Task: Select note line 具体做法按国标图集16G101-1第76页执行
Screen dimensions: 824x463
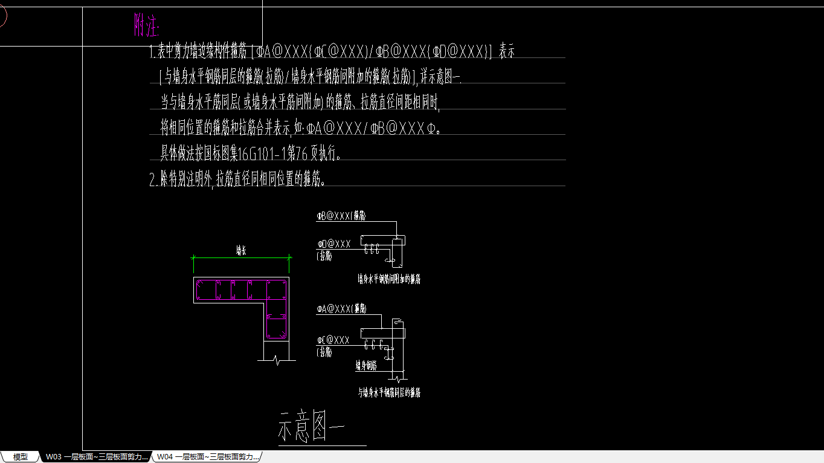Action: pyautogui.click(x=251, y=154)
